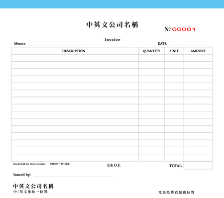Click the red invoice number 00001

[x=184, y=29]
